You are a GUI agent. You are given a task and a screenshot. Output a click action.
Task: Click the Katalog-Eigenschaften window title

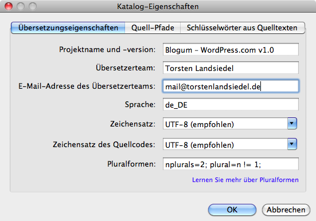(158, 6)
